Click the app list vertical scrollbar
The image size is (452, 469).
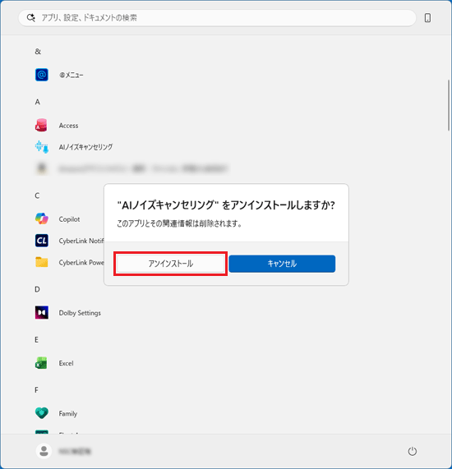449,105
